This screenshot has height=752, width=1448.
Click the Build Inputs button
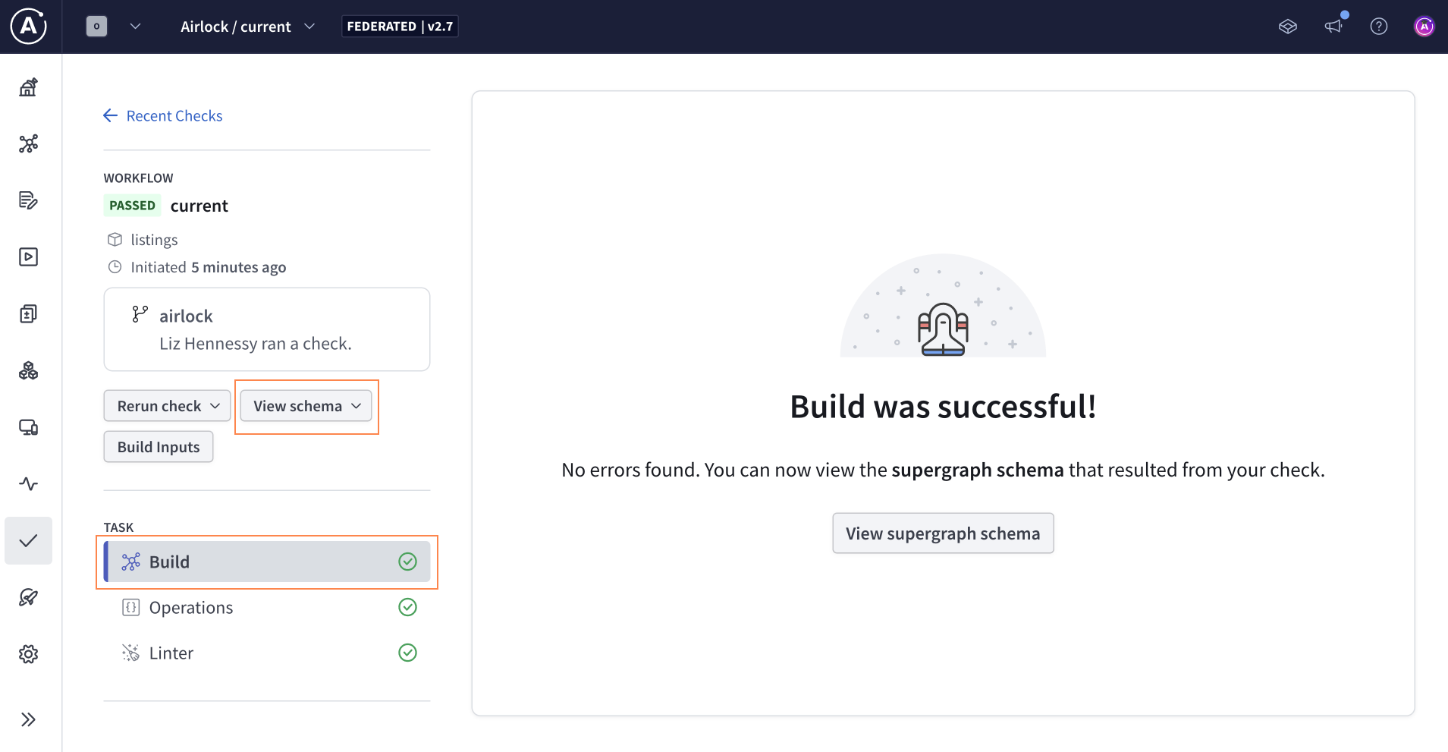[158, 446]
